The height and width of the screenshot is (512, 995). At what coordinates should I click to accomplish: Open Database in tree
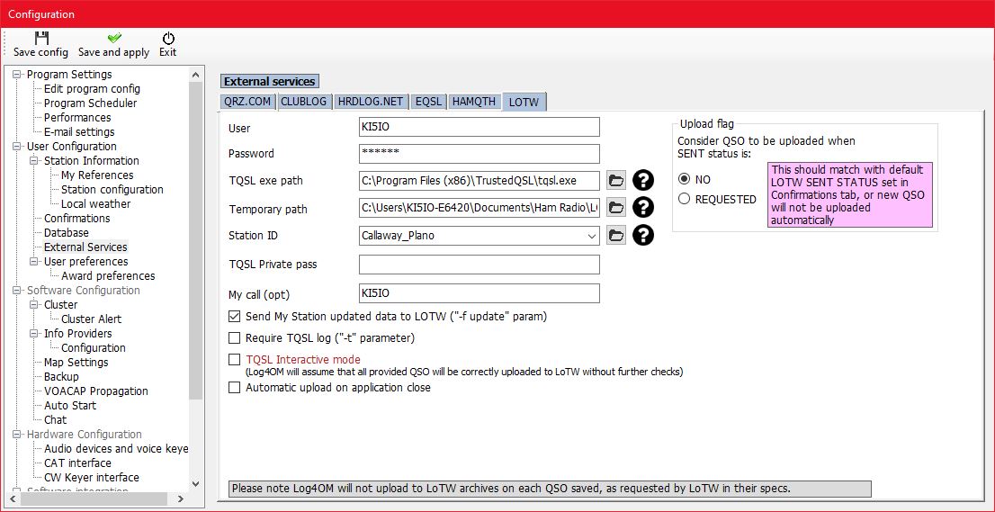pyautogui.click(x=66, y=233)
